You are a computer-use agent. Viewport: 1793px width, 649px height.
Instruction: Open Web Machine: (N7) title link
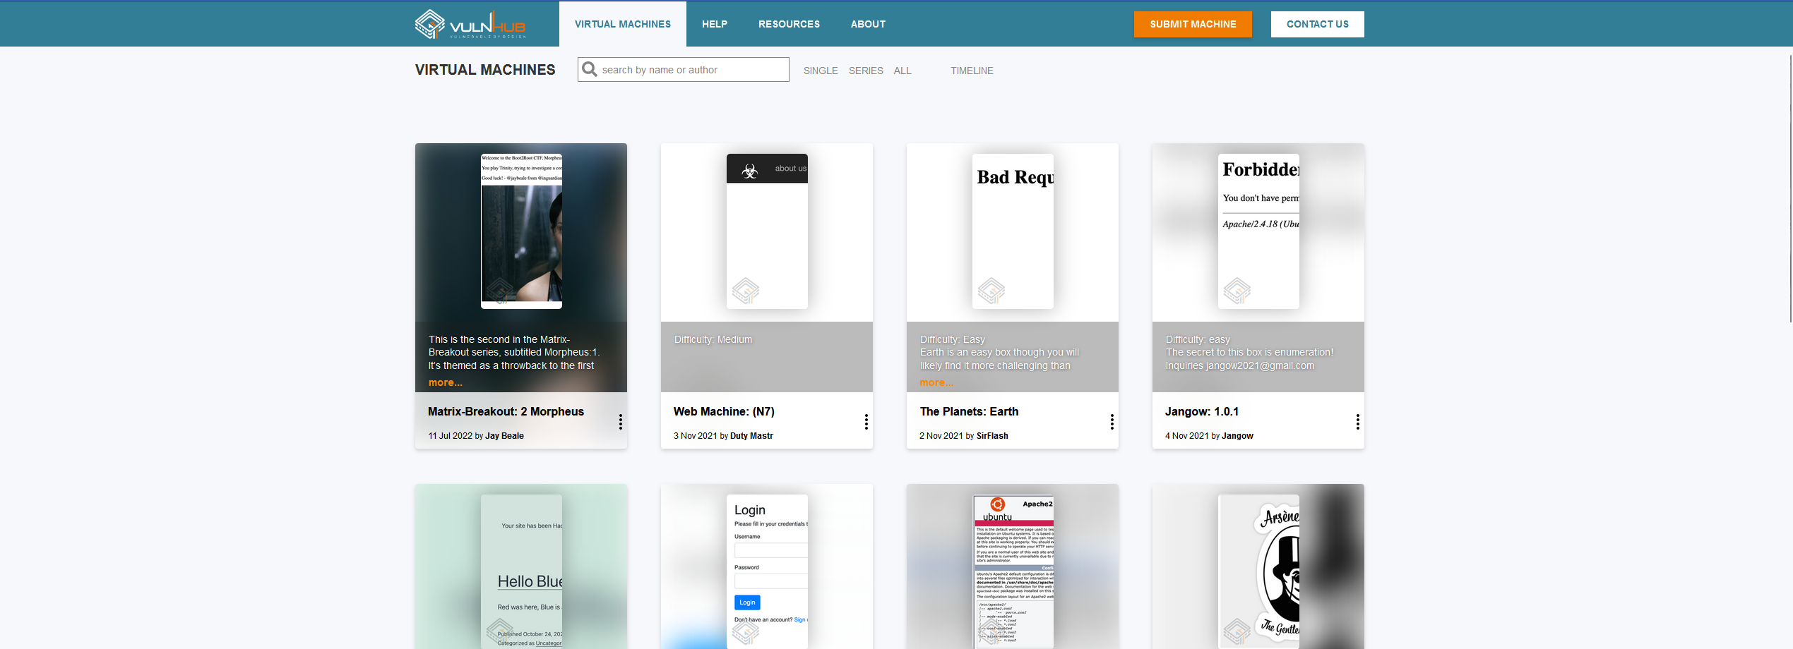(x=724, y=411)
